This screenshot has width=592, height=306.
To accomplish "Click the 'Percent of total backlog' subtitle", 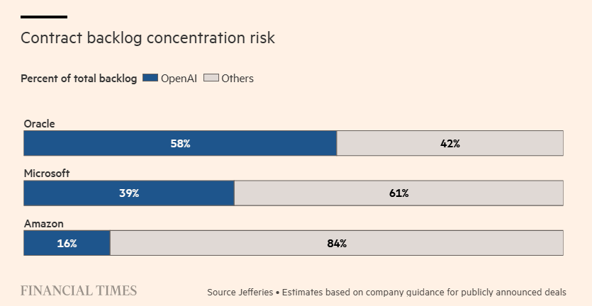I will coord(79,79).
